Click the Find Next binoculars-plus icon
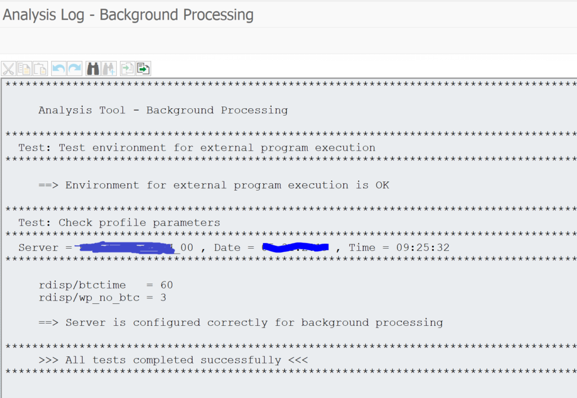Screen dimensions: 577x398 tap(109, 69)
